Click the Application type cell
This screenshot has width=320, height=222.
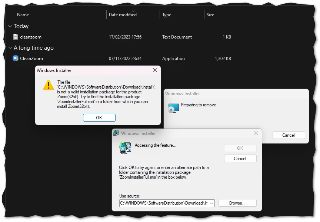pos(173,59)
